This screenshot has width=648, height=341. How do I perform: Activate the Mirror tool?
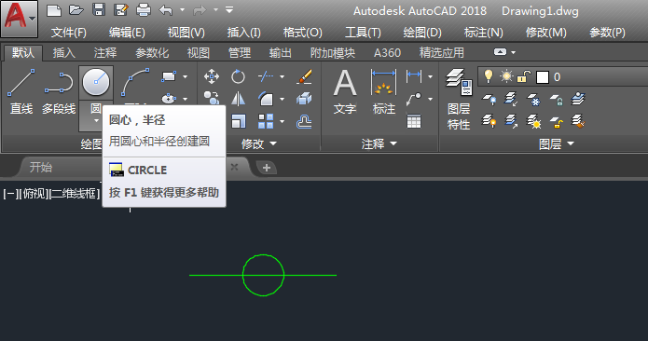pos(238,99)
